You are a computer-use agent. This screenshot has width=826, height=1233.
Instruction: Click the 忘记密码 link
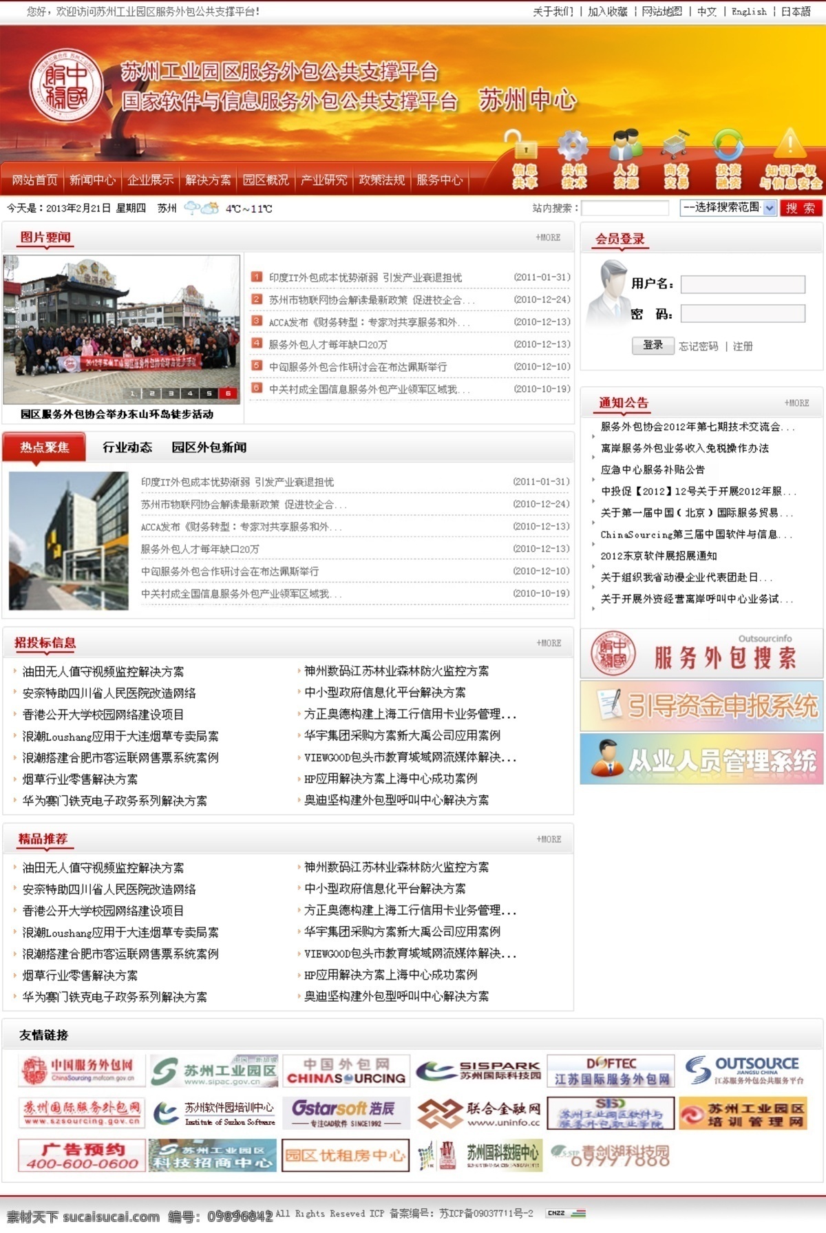[x=698, y=346]
